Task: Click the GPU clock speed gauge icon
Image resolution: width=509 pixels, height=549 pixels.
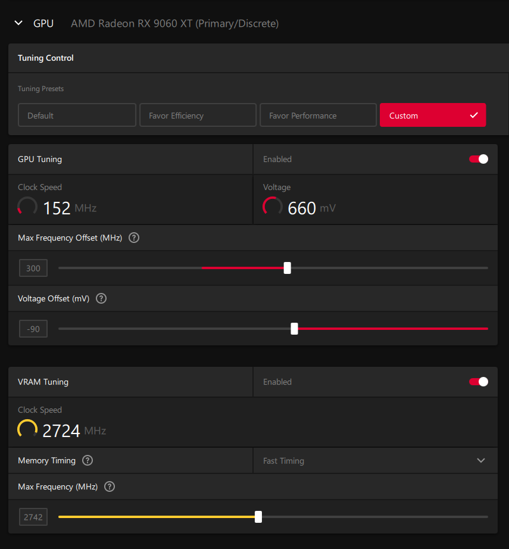Action: click(27, 207)
